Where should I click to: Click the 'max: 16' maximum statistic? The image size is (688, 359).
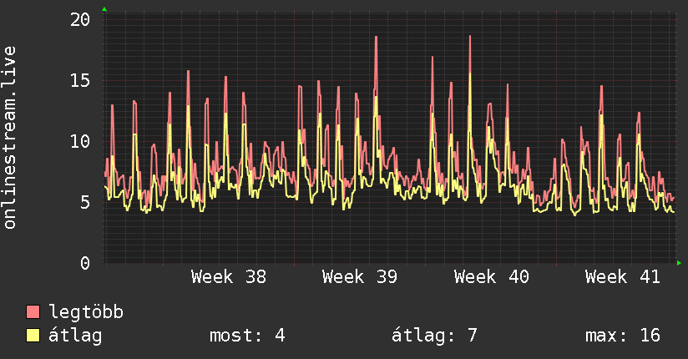point(623,336)
